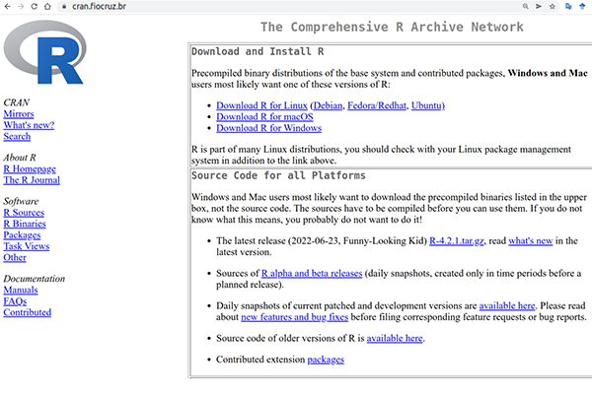The width and height of the screenshot is (592, 393).
Task: Click The Comprehensive R Archive Network title
Action: (x=392, y=28)
